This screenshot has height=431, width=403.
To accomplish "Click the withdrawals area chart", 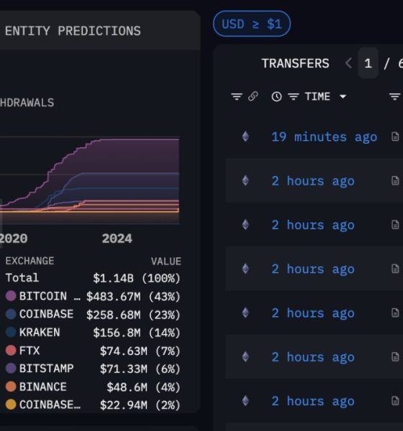I will tap(89, 180).
